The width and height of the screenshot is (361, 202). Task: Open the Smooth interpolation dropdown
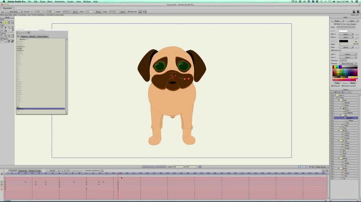52,170
